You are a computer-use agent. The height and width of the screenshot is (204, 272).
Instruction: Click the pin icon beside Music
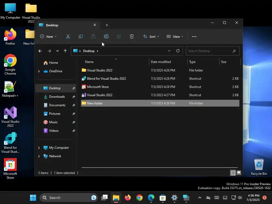pos(74,122)
